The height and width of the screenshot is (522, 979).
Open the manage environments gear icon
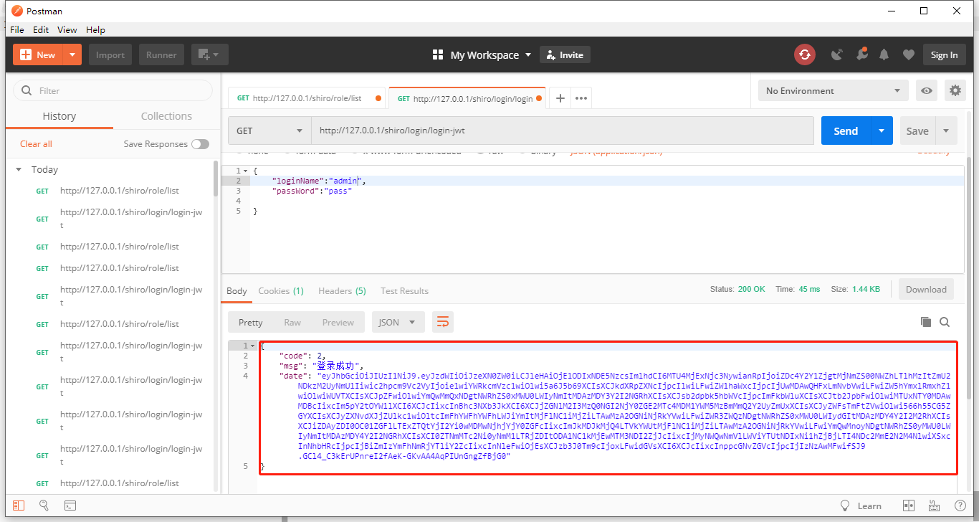click(955, 91)
